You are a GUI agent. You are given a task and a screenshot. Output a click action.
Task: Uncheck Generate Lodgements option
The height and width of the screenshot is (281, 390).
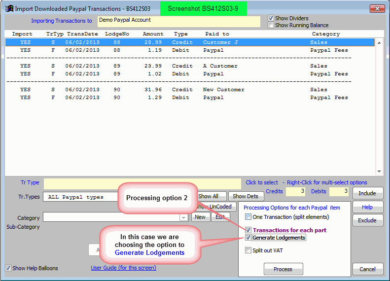pyautogui.click(x=248, y=238)
